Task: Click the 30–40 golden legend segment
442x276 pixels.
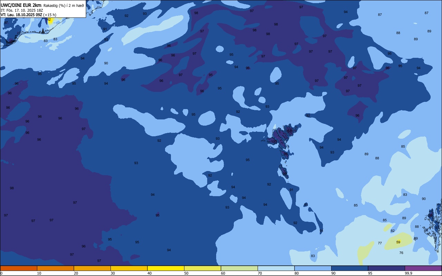Action: [x=129, y=268]
